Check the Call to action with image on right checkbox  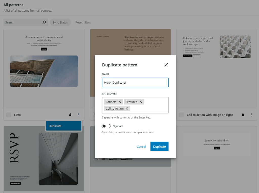pyautogui.click(x=182, y=115)
